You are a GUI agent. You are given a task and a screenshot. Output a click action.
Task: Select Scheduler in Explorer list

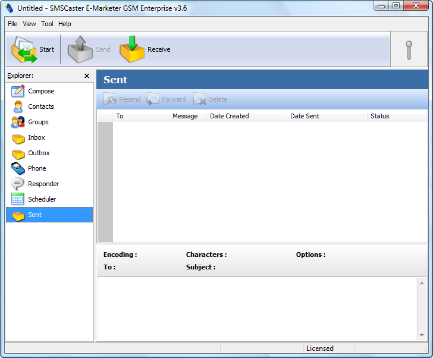point(49,199)
